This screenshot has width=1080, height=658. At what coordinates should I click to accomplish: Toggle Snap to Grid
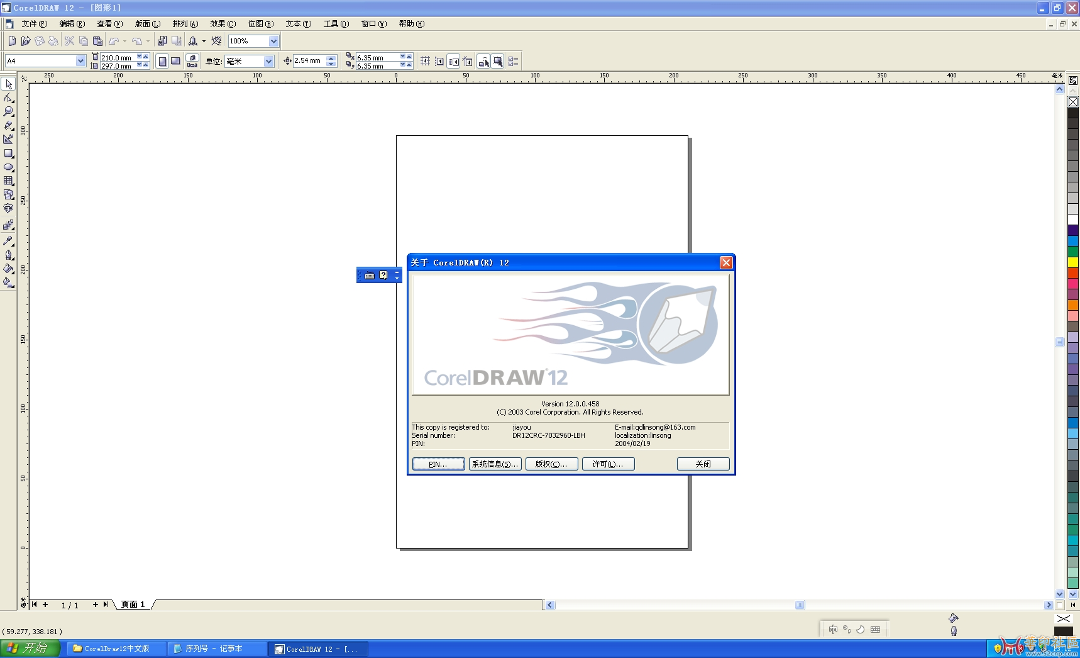tap(426, 61)
